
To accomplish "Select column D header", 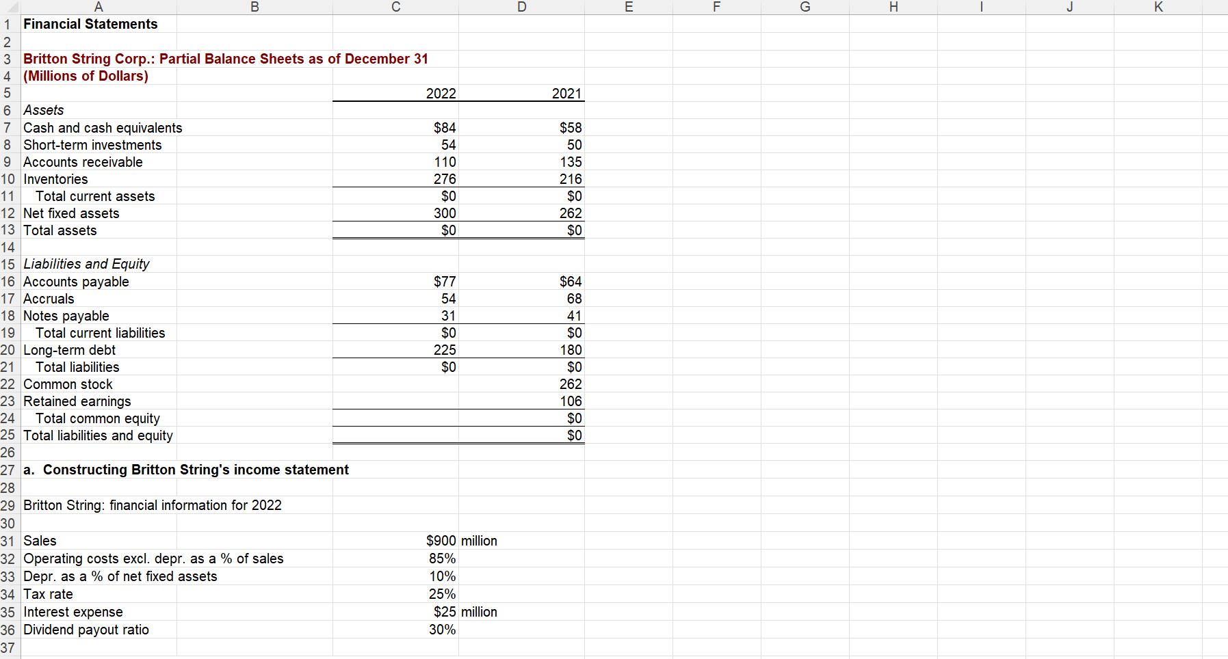I will (521, 7).
